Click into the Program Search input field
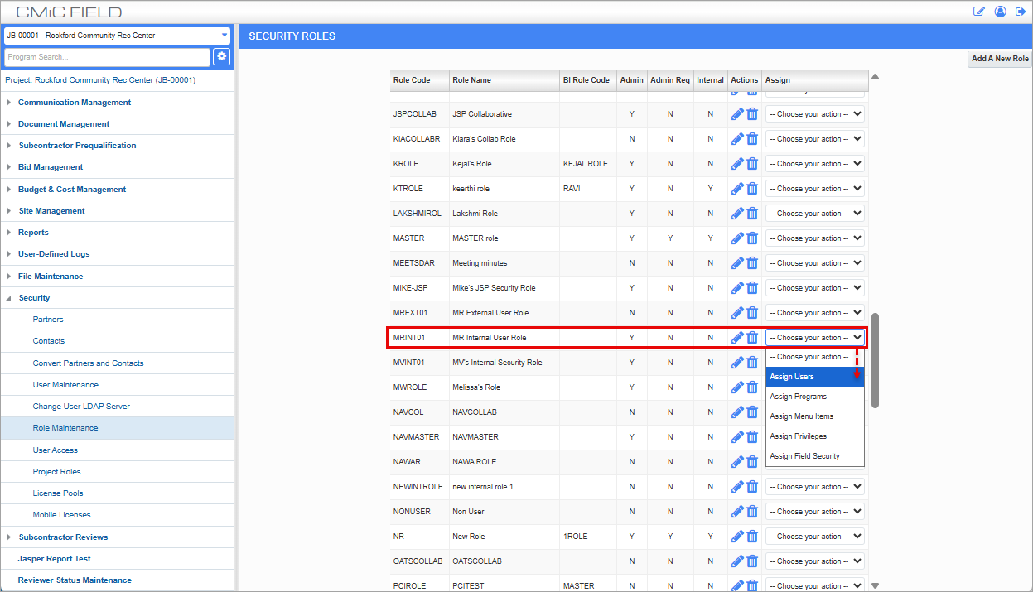Image resolution: width=1033 pixels, height=592 pixels. 107,57
